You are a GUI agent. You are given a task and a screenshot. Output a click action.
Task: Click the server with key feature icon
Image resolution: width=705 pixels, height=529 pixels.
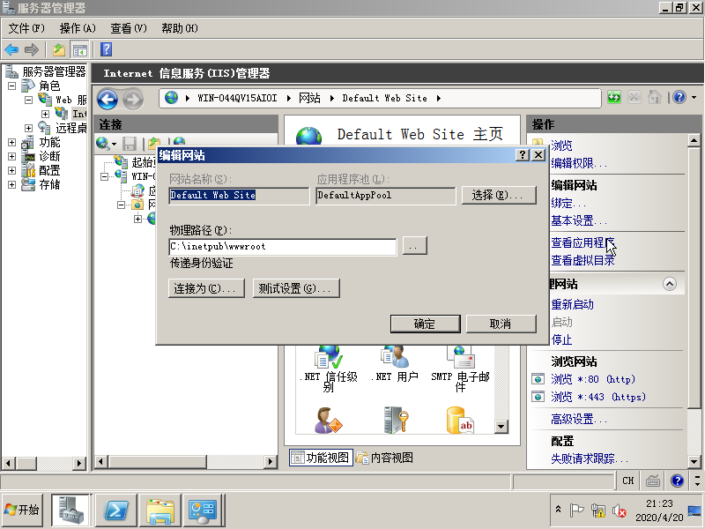coord(396,421)
